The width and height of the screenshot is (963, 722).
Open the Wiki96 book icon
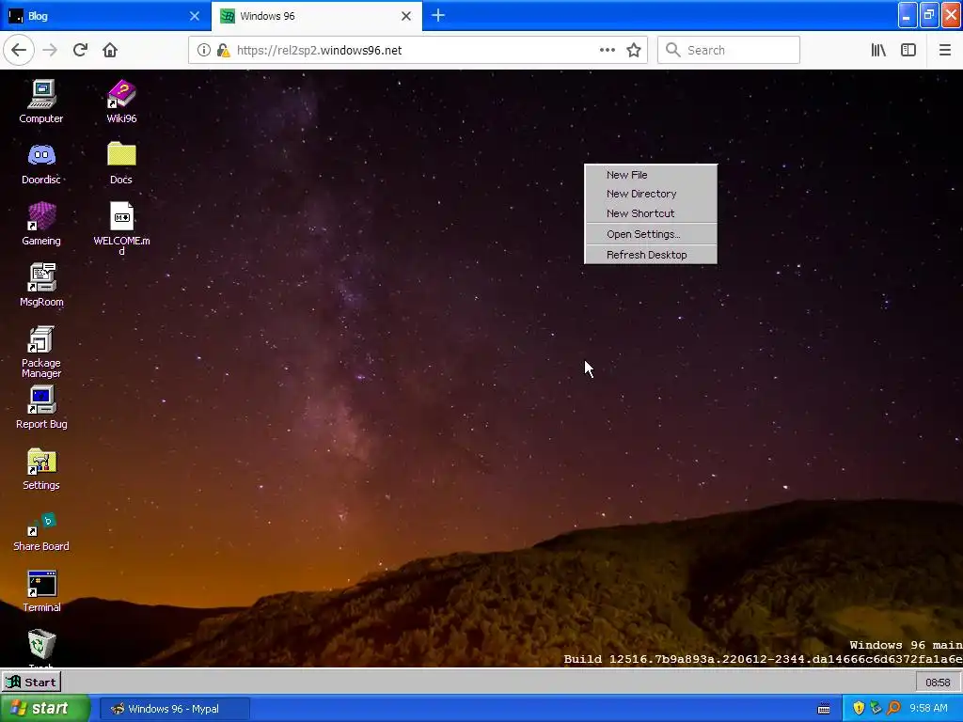click(x=121, y=102)
